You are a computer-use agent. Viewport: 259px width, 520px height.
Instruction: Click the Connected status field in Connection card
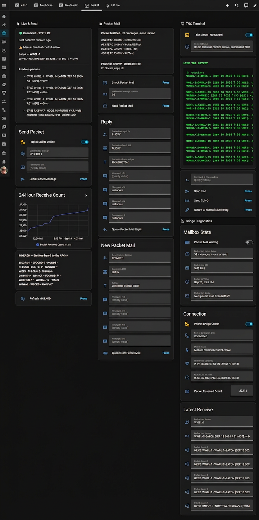[222, 335]
